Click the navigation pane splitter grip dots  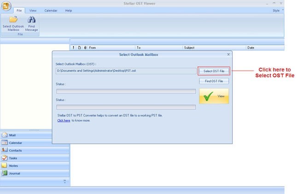(x=34, y=130)
